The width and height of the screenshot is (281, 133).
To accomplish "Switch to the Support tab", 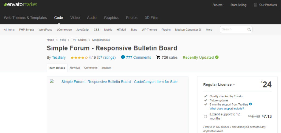I will (x=106, y=68).
